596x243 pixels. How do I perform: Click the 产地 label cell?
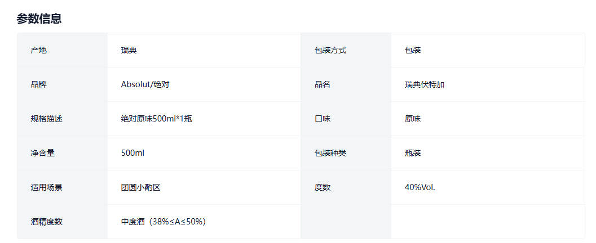(39, 50)
